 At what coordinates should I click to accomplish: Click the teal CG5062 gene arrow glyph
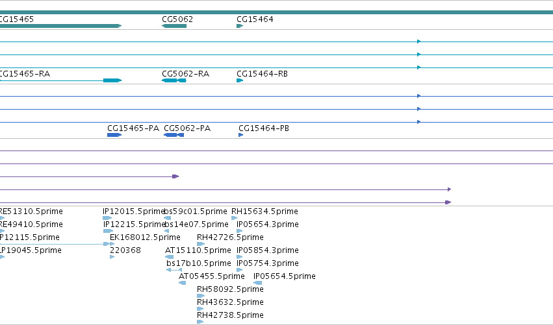(174, 26)
